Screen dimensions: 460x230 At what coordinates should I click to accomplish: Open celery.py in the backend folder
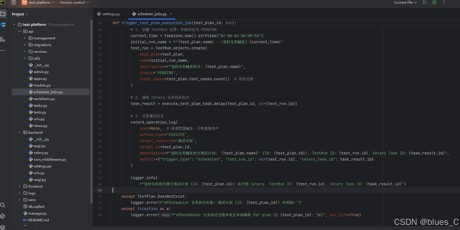click(x=39, y=153)
